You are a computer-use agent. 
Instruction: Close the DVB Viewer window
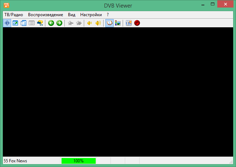[x=225, y=4]
